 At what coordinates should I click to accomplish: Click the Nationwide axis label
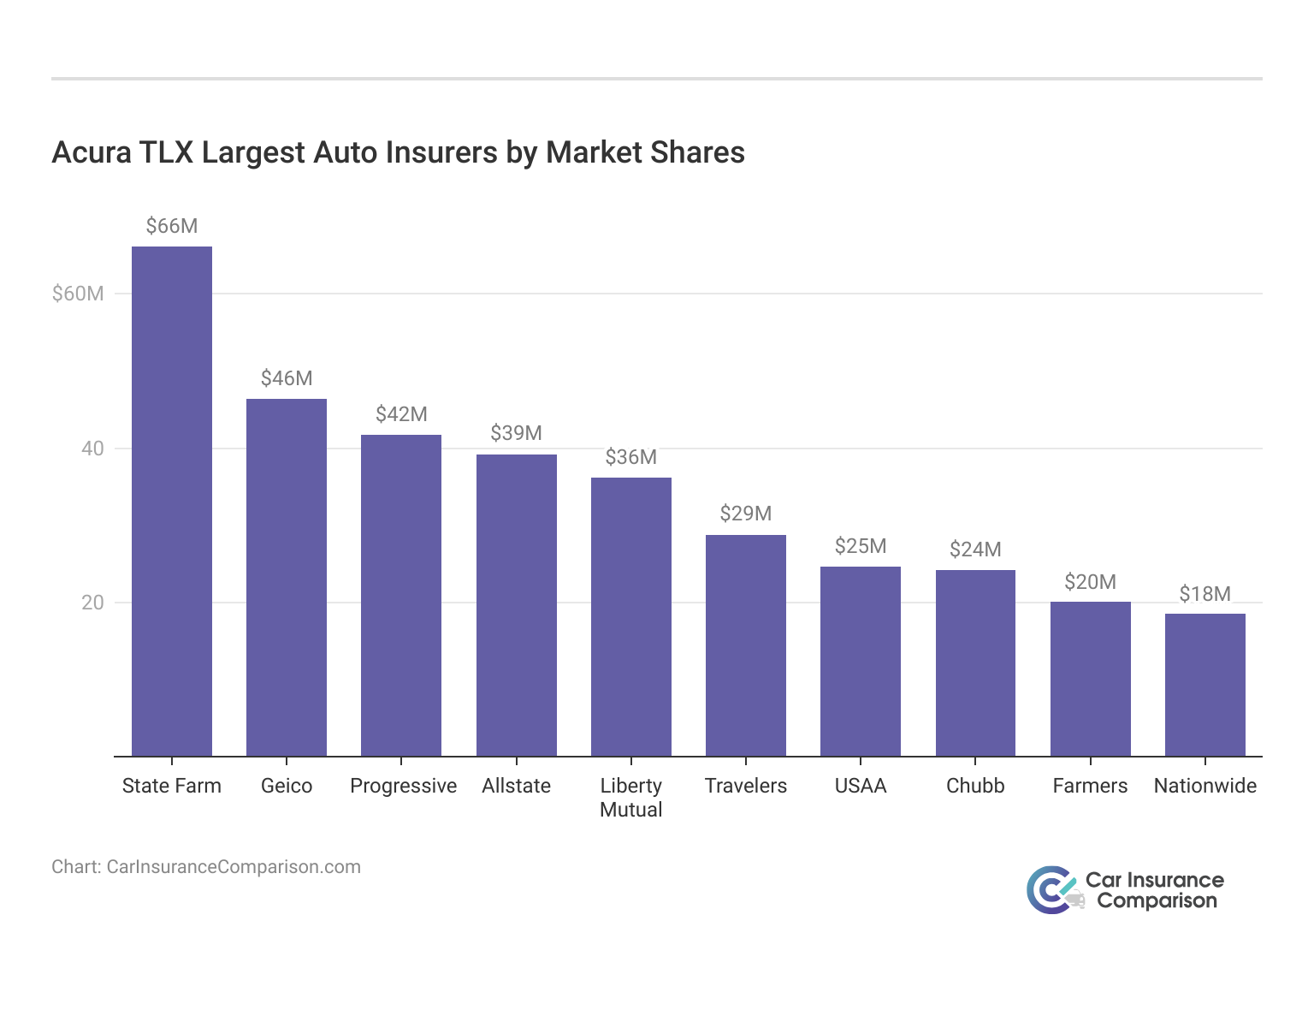click(x=1205, y=786)
